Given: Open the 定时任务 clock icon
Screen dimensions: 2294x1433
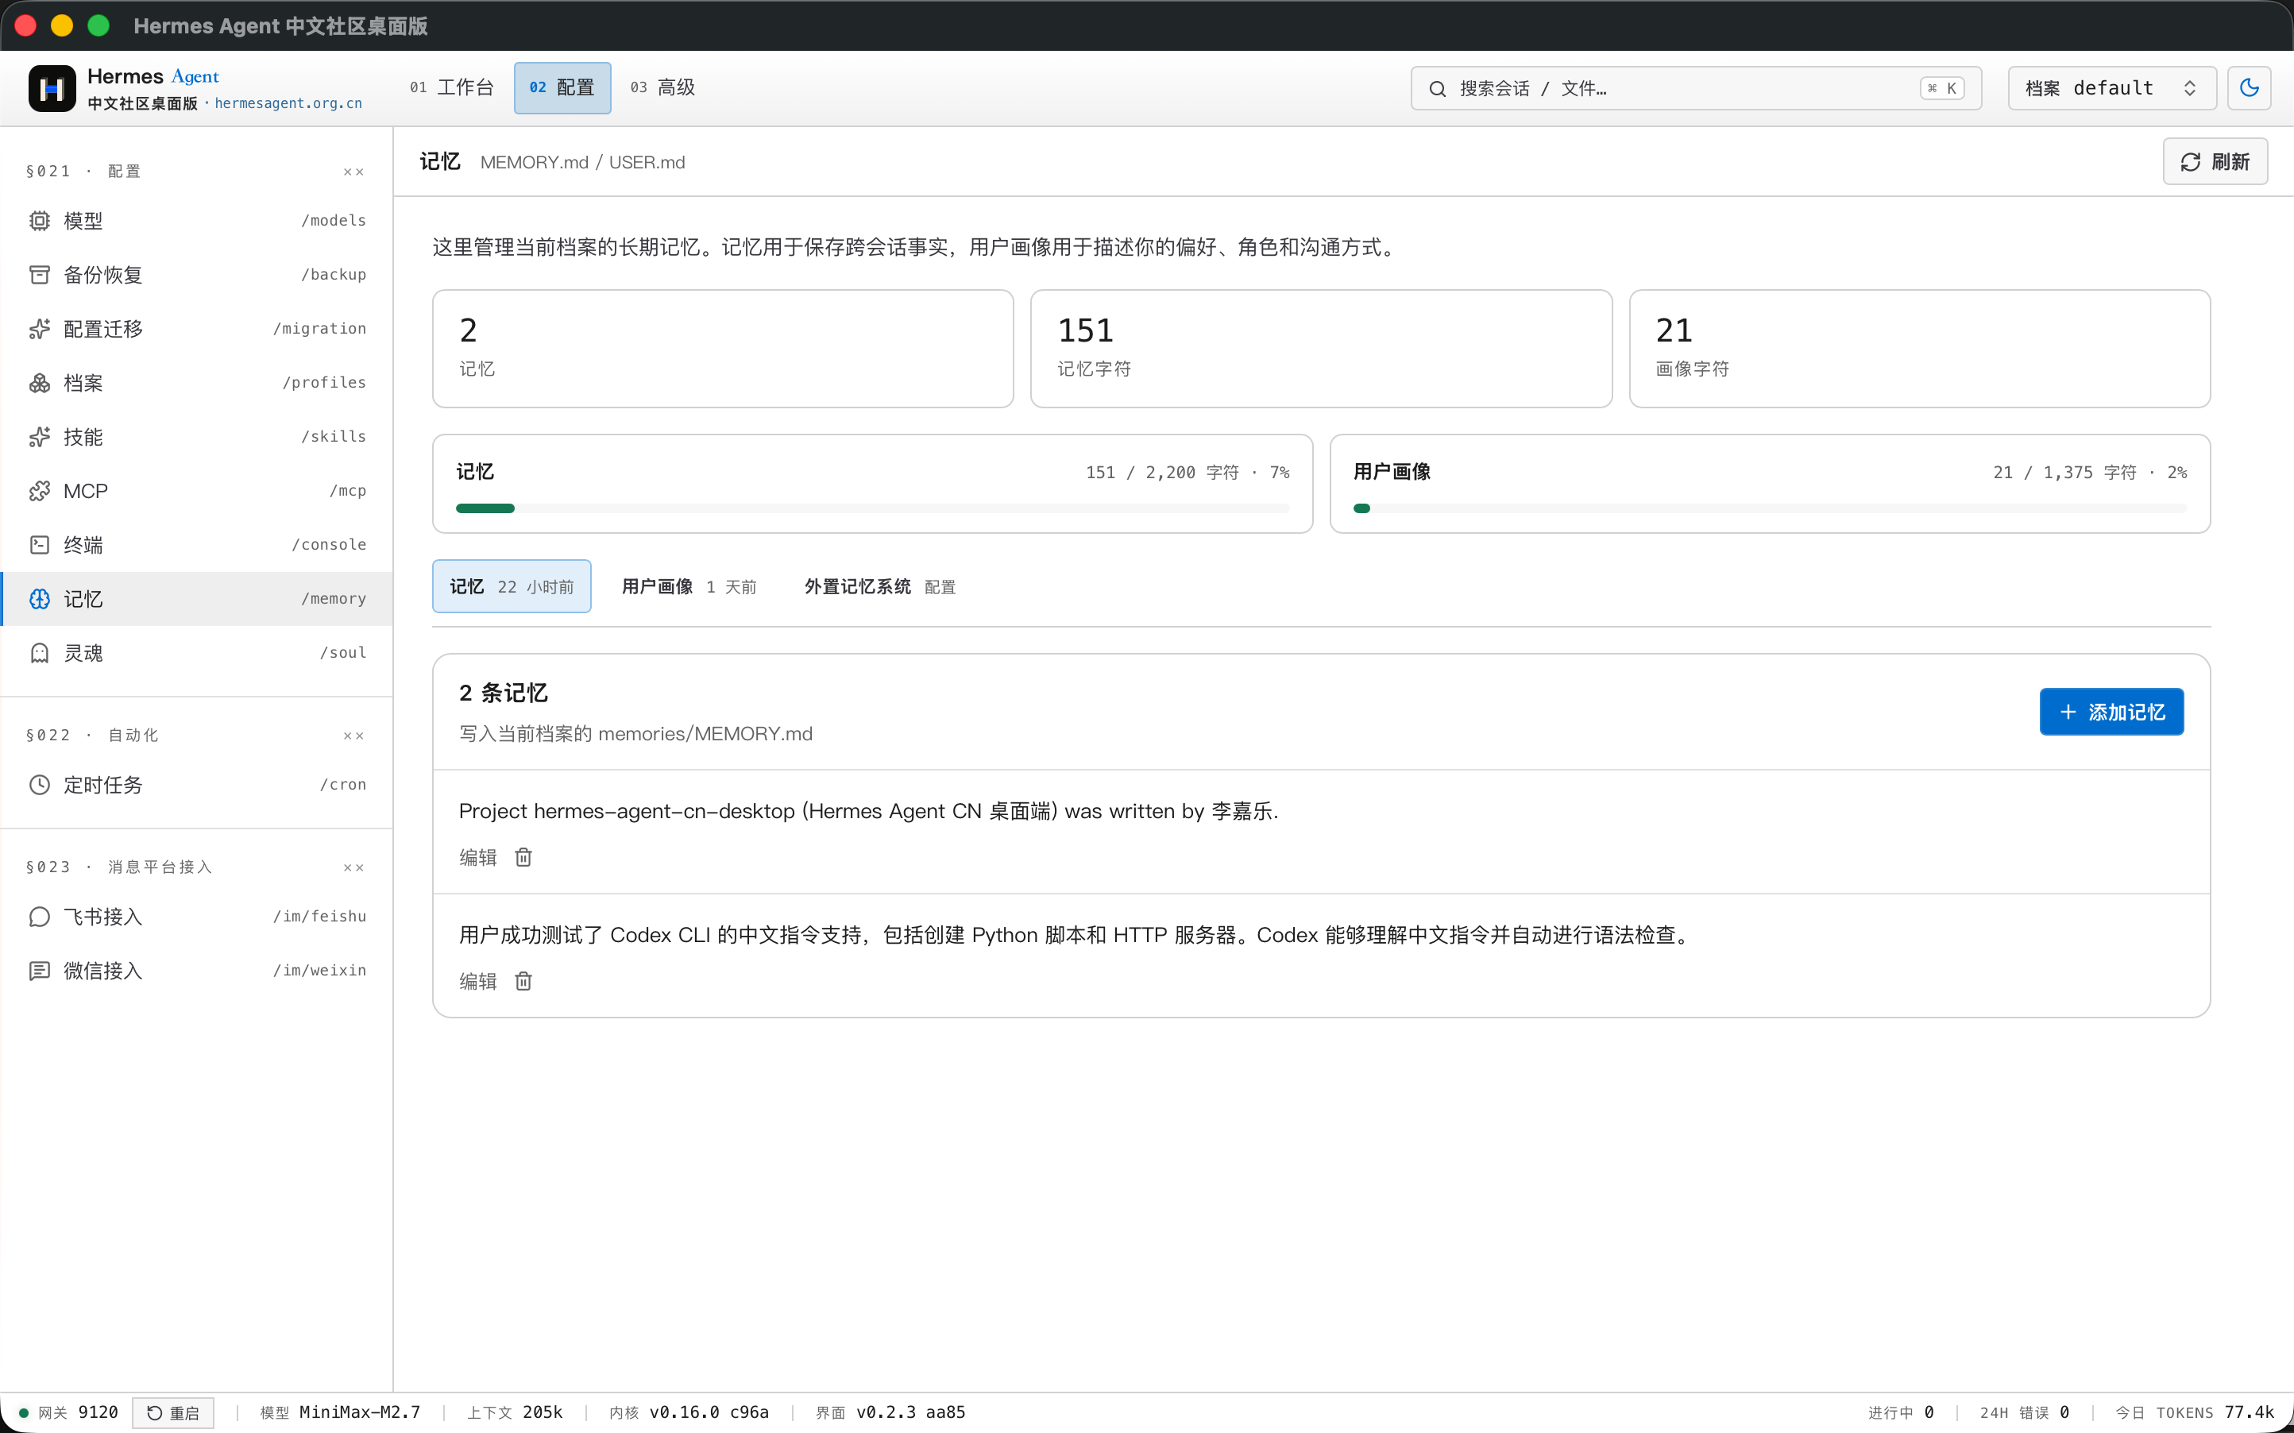Looking at the screenshot, I should coord(39,785).
